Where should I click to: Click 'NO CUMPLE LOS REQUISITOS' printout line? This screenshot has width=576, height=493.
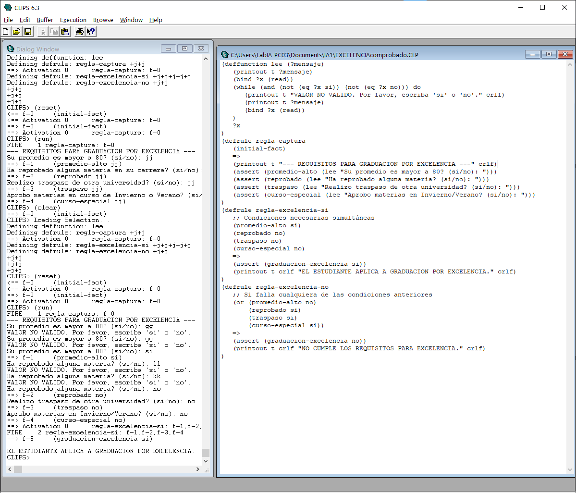tap(359, 348)
